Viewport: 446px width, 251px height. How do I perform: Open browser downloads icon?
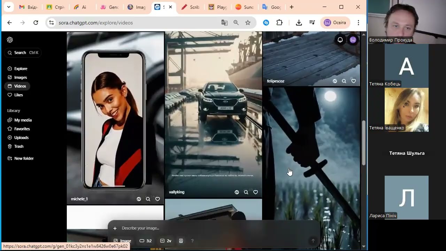[x=299, y=23]
